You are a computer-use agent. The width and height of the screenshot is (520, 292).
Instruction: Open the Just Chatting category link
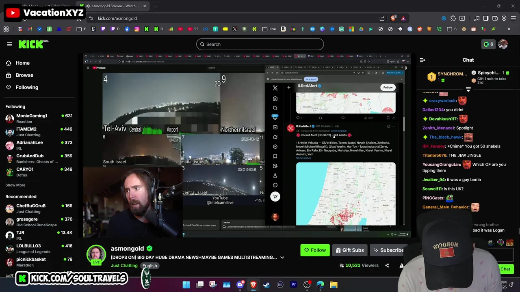click(124, 266)
